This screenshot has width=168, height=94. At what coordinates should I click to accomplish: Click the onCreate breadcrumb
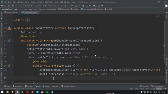click(x=75, y=9)
